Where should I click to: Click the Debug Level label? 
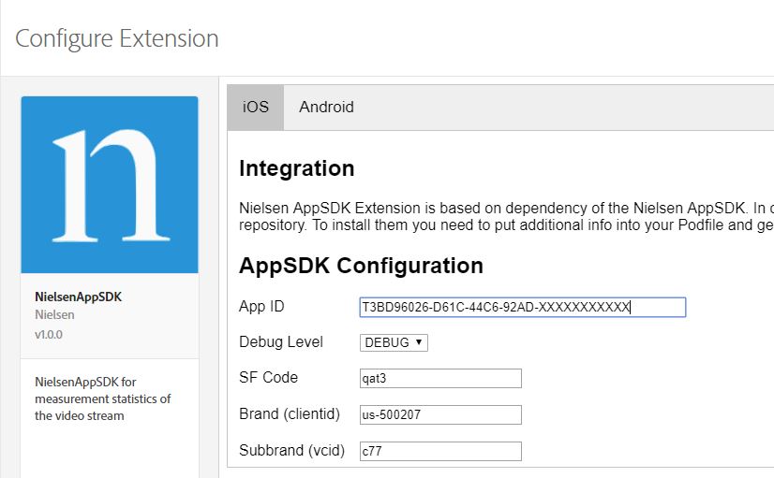click(x=281, y=342)
